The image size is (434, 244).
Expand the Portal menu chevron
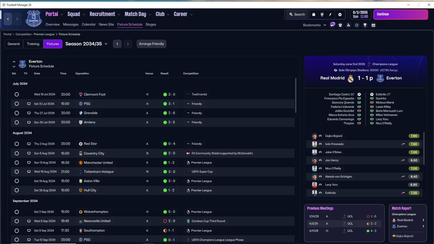pyautogui.click(x=62, y=15)
